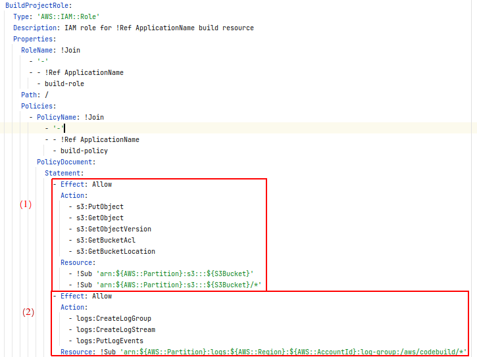Click the S3Bucket/* resource string
The image size is (477, 357).
181,285
